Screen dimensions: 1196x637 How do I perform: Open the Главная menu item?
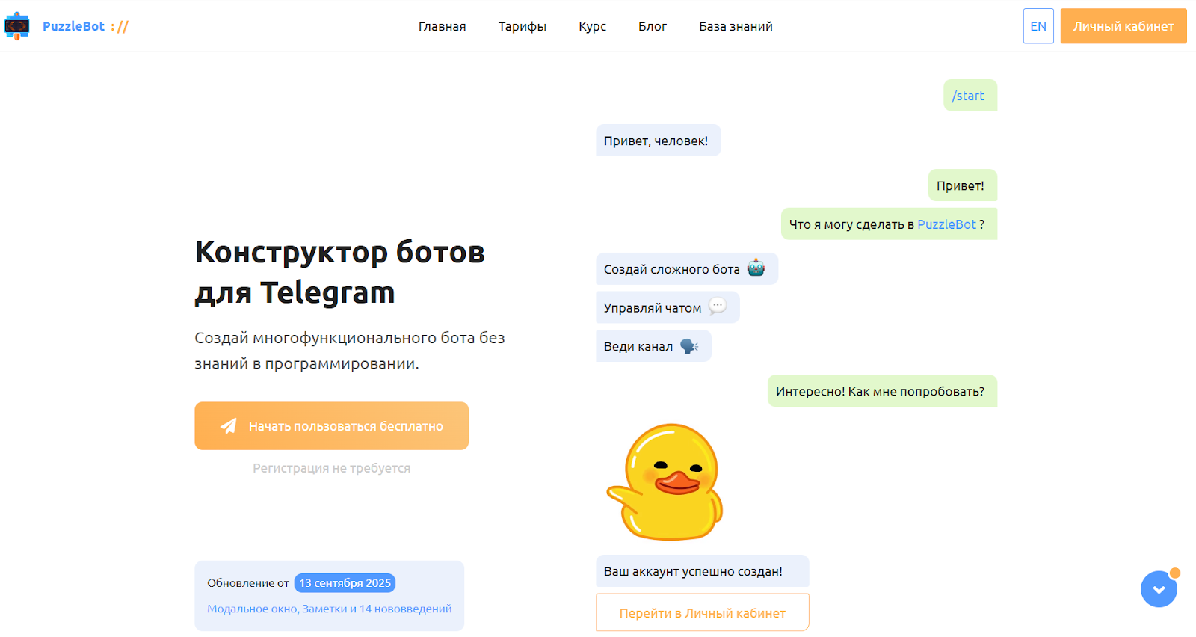coord(442,26)
